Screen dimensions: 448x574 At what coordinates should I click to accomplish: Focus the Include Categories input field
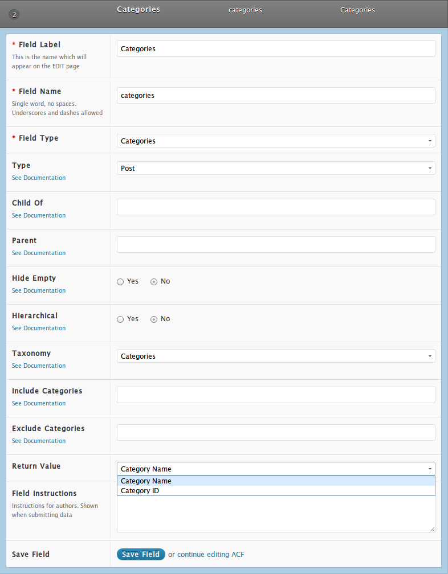click(x=276, y=395)
